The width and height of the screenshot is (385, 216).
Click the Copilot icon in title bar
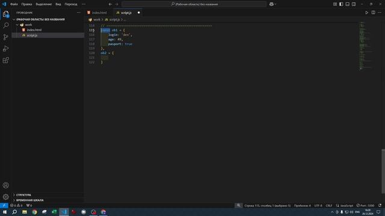[x=271, y=4]
